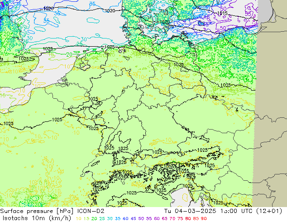Click the '80' legend value

pyautogui.click(x=188, y=218)
